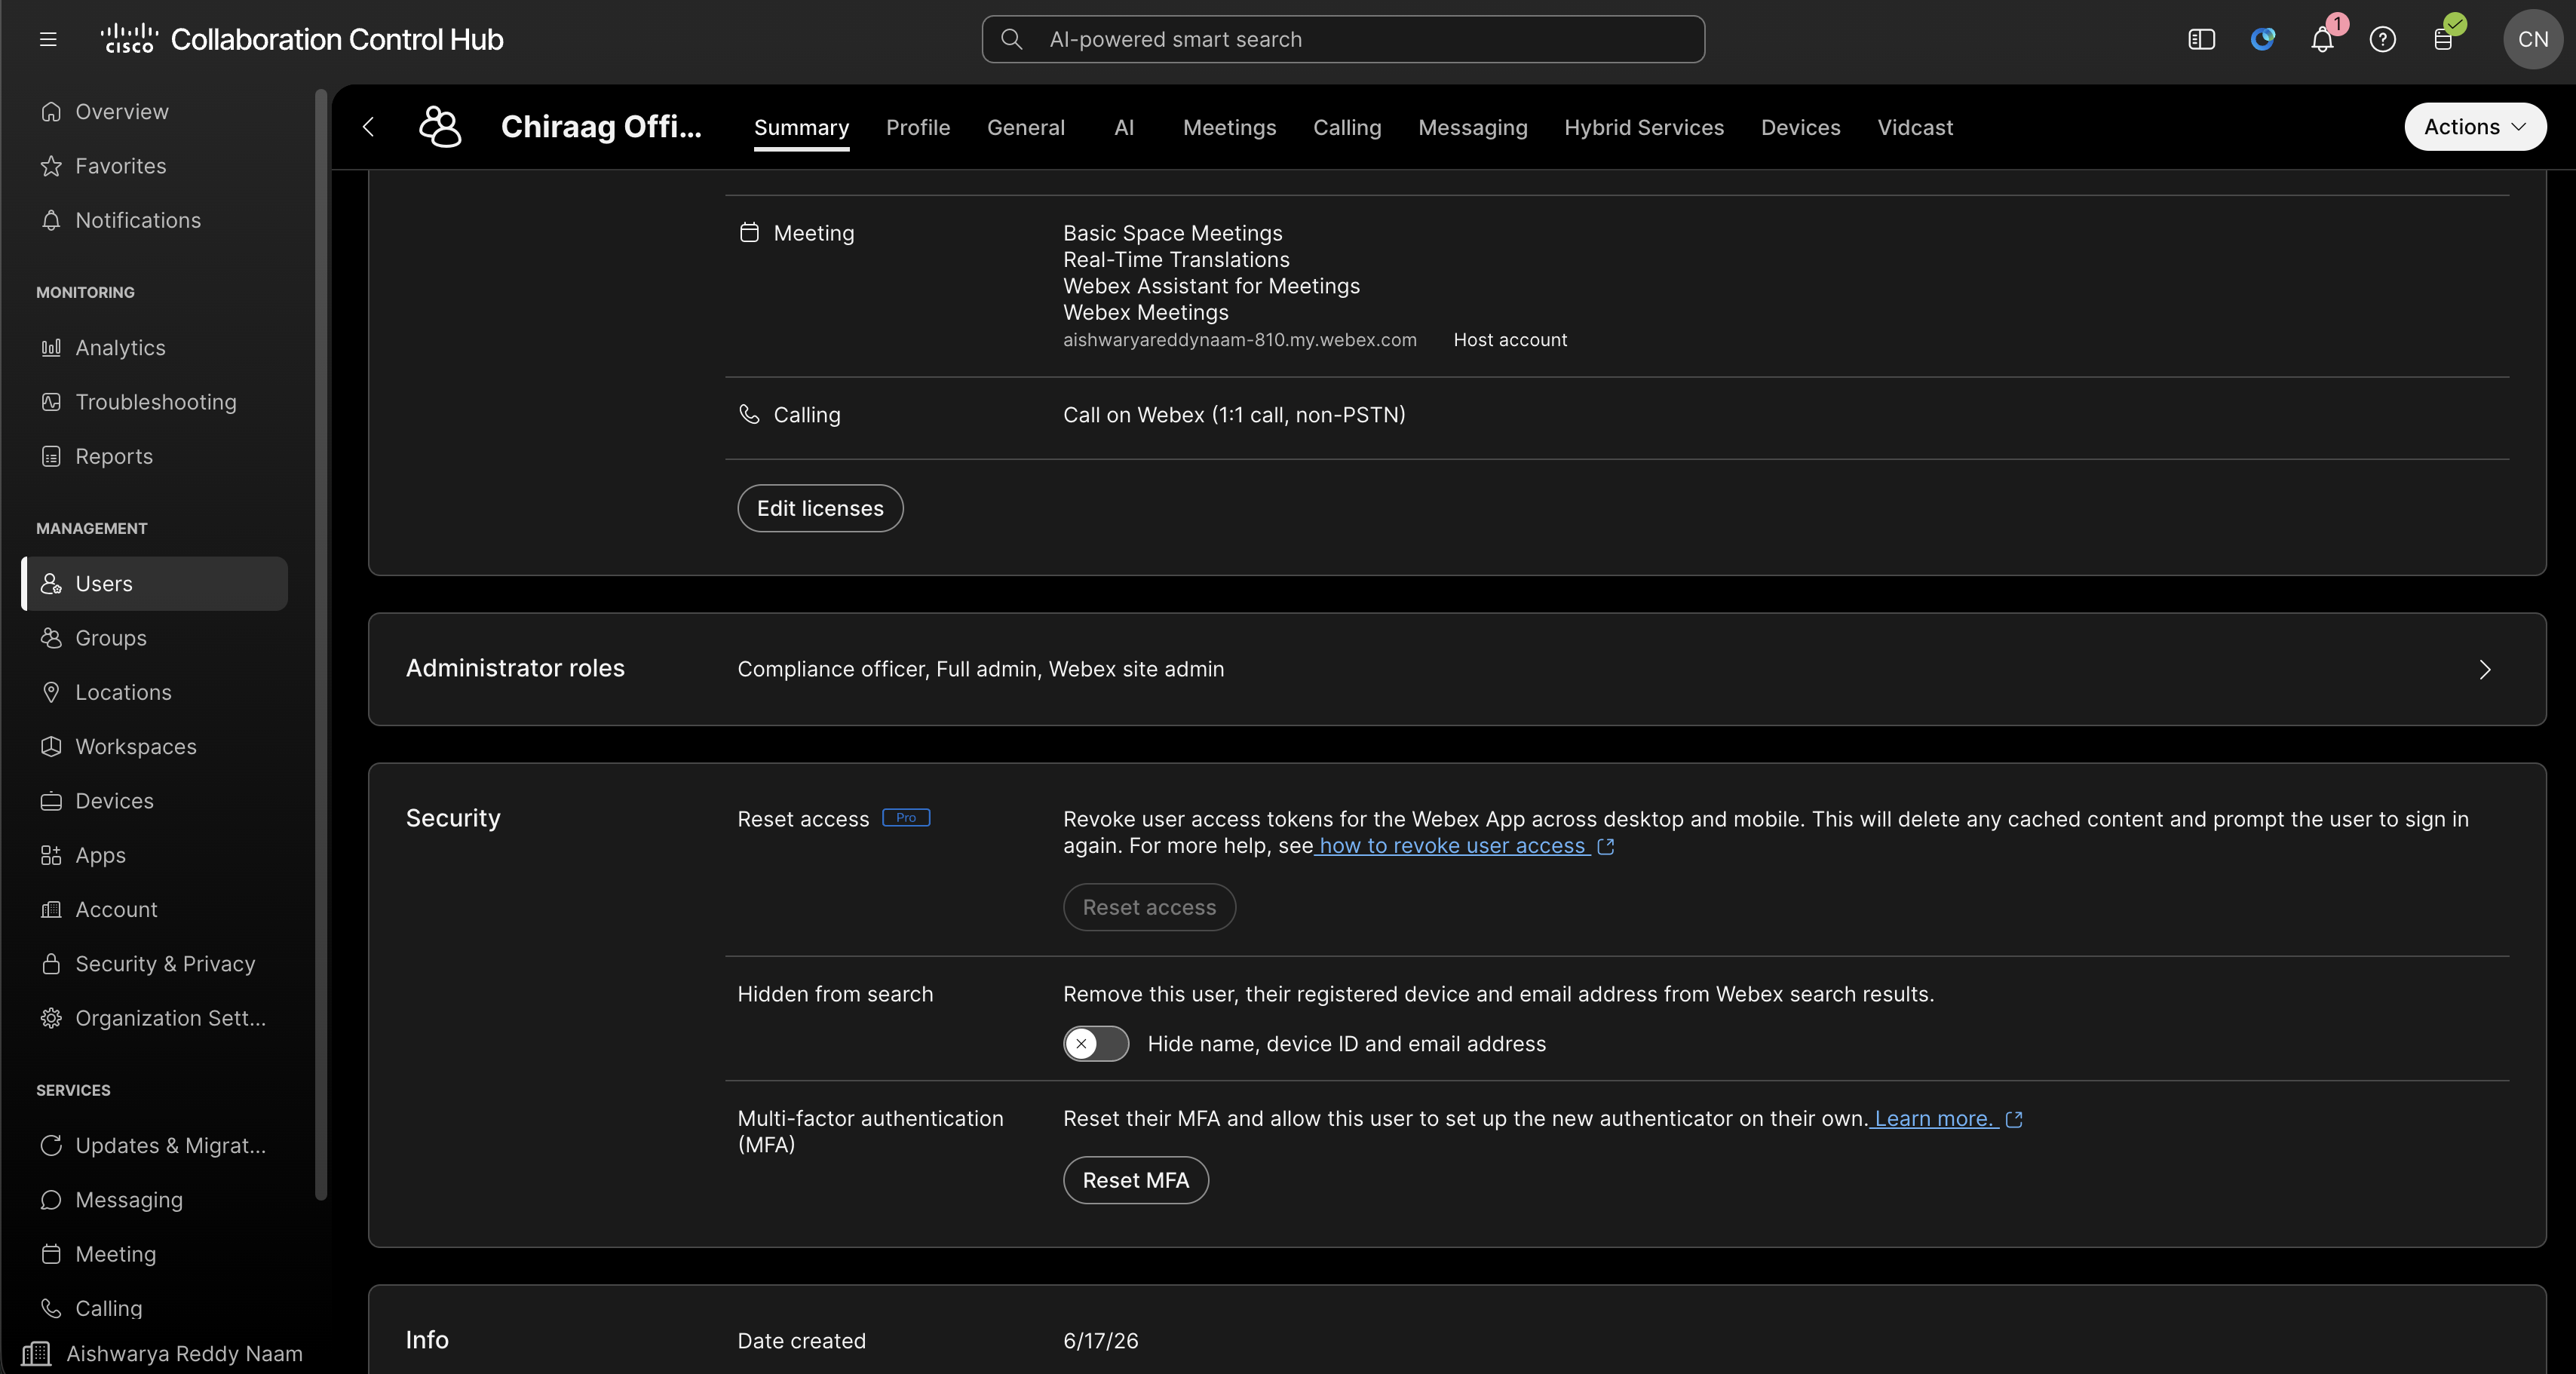
Task: Go back using the left chevron arrow
Action: [x=368, y=127]
